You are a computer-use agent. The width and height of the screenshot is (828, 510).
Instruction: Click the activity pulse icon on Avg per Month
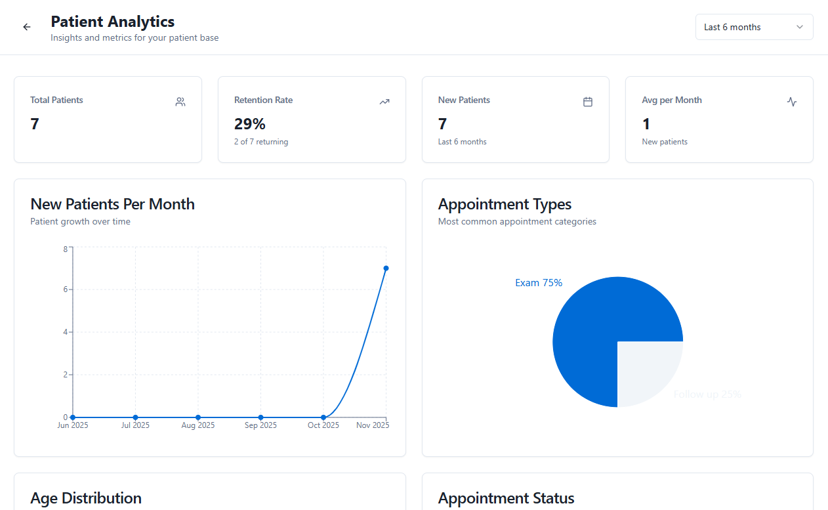point(792,102)
